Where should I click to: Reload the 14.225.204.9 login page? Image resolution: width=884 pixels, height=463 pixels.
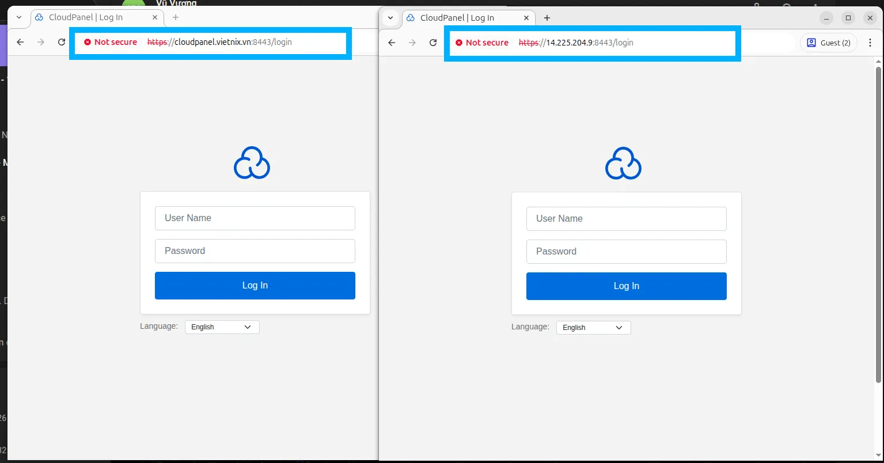(x=433, y=43)
